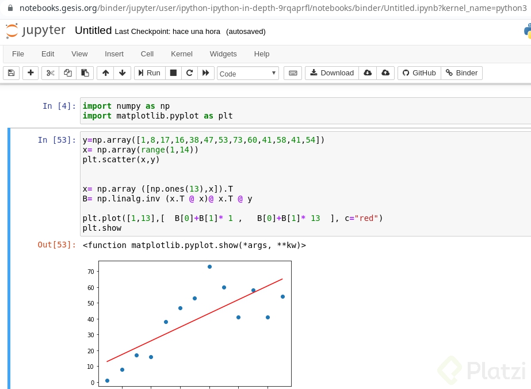The height and width of the screenshot is (389, 531).
Task: Open the Edit menu
Action: coord(48,54)
